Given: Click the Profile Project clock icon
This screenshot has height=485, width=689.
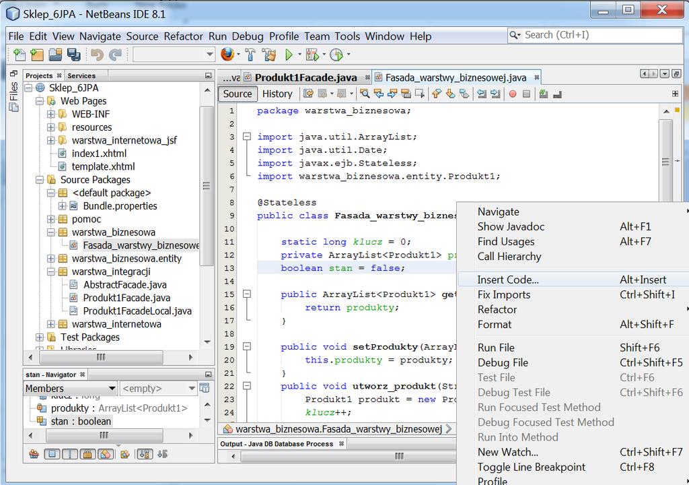Looking at the screenshot, I should click(336, 55).
